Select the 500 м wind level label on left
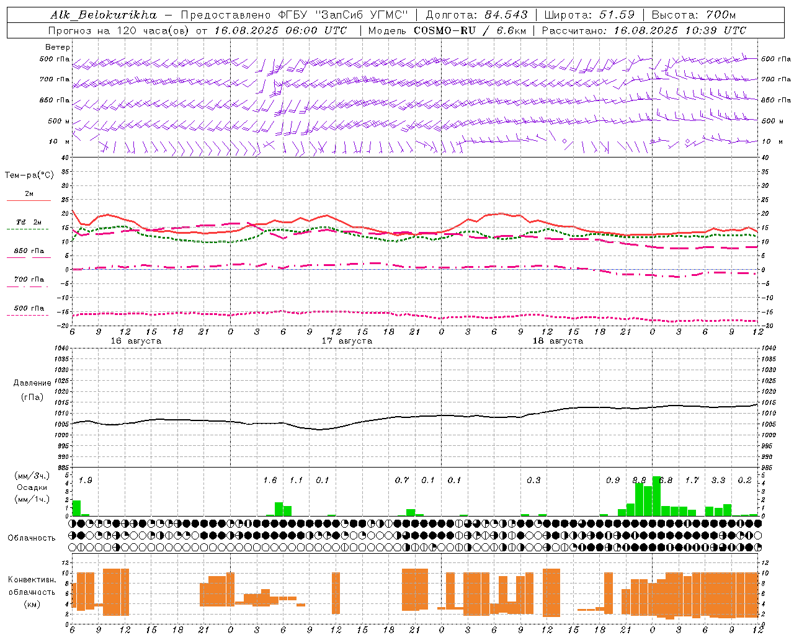The height and width of the screenshot is (635, 794). click(59, 121)
